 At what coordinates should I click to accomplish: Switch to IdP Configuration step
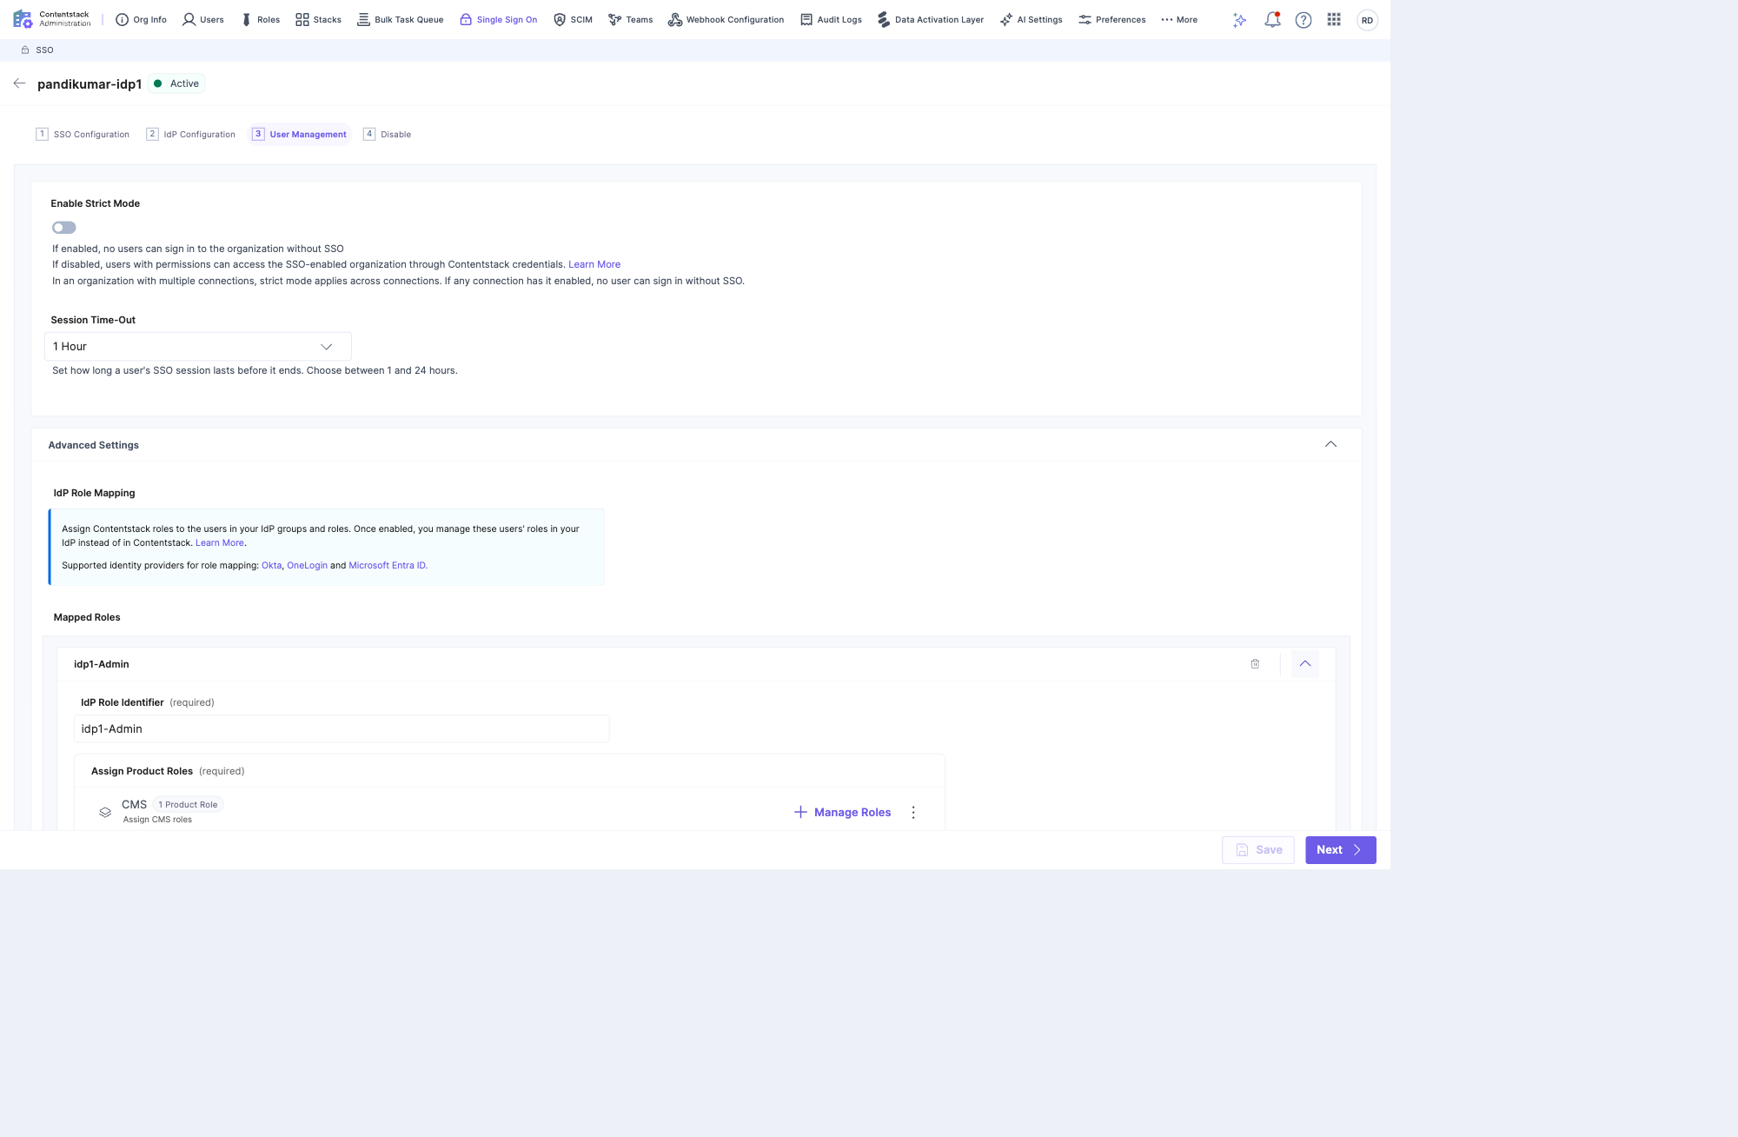pyautogui.click(x=191, y=134)
